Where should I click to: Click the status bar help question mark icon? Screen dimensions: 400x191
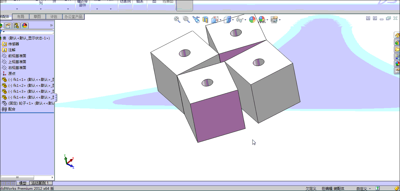pos(378,188)
